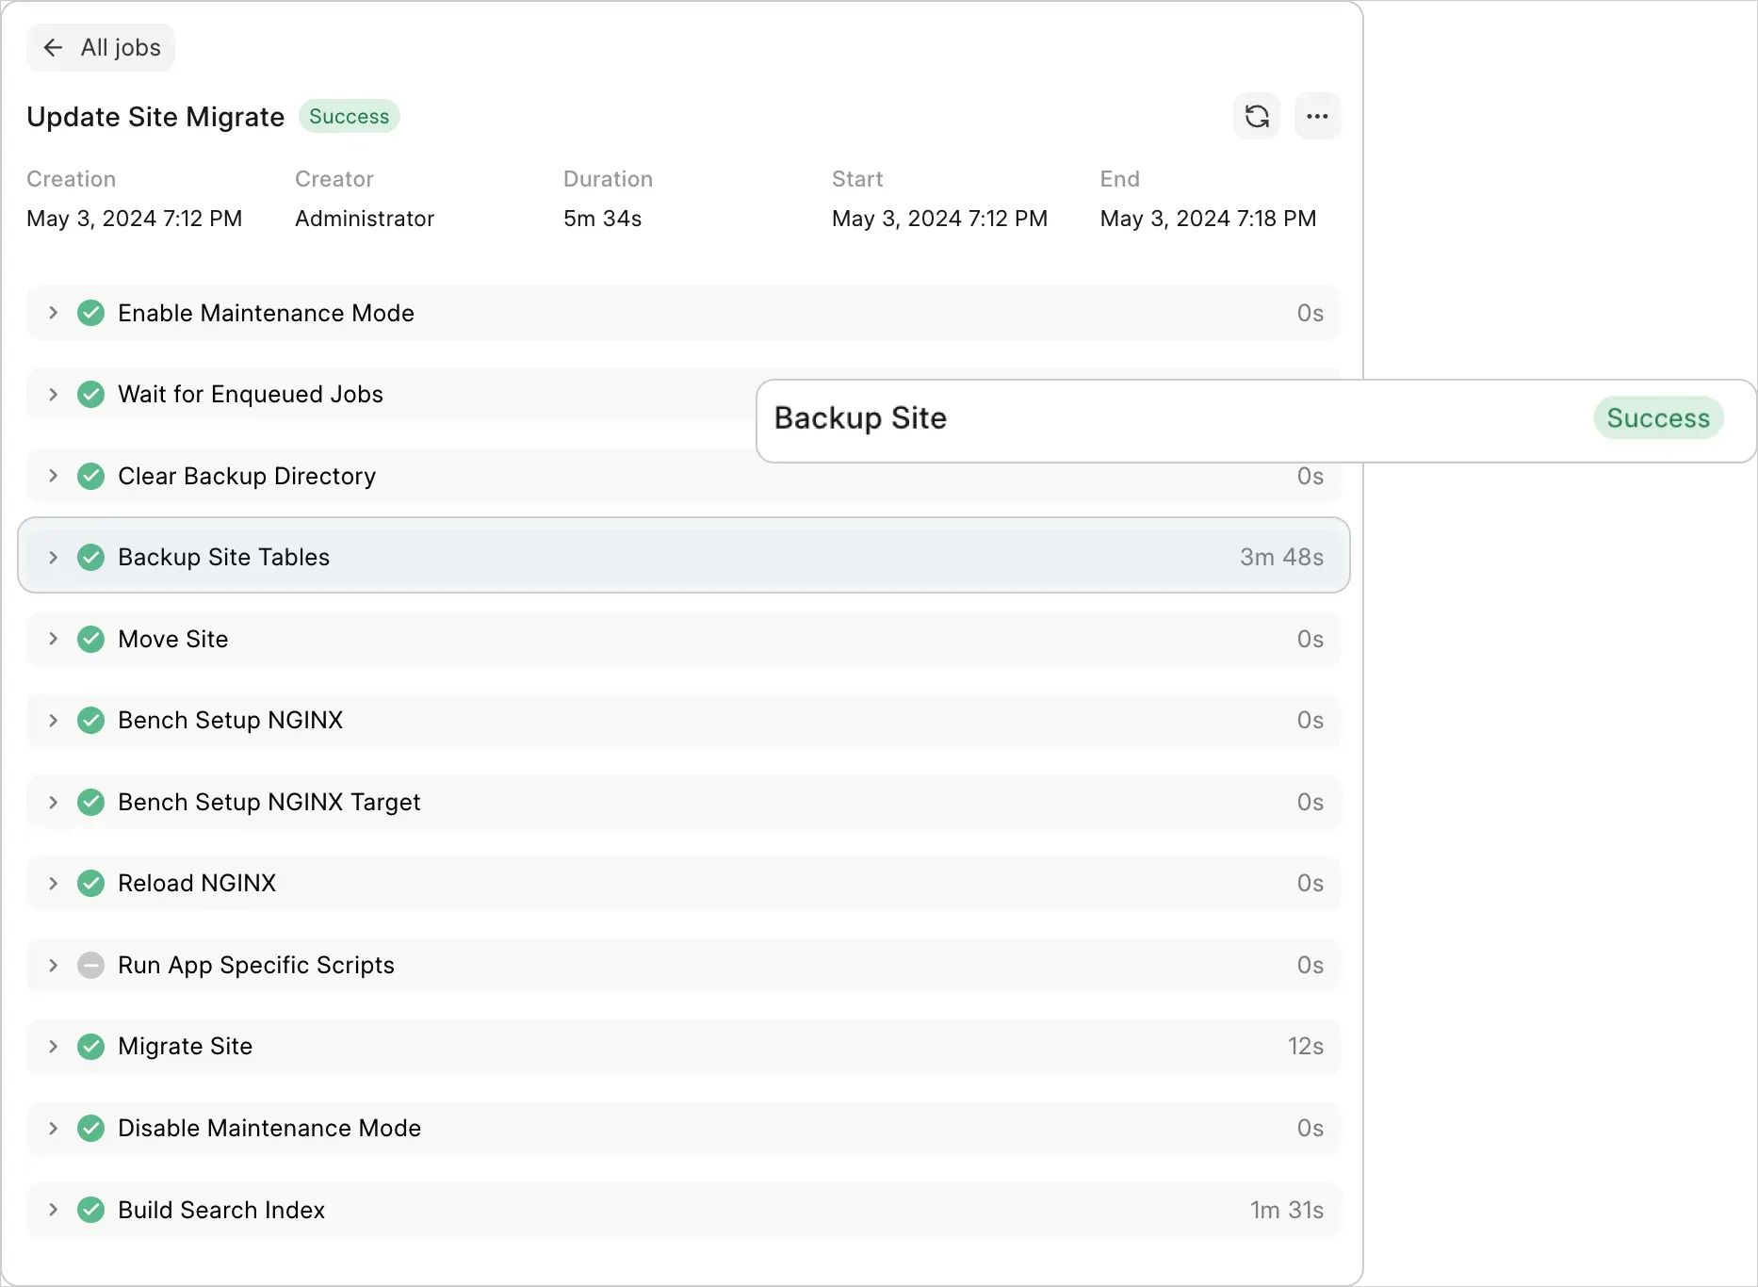
Task: Click the back arrow icon
Action: [53, 47]
